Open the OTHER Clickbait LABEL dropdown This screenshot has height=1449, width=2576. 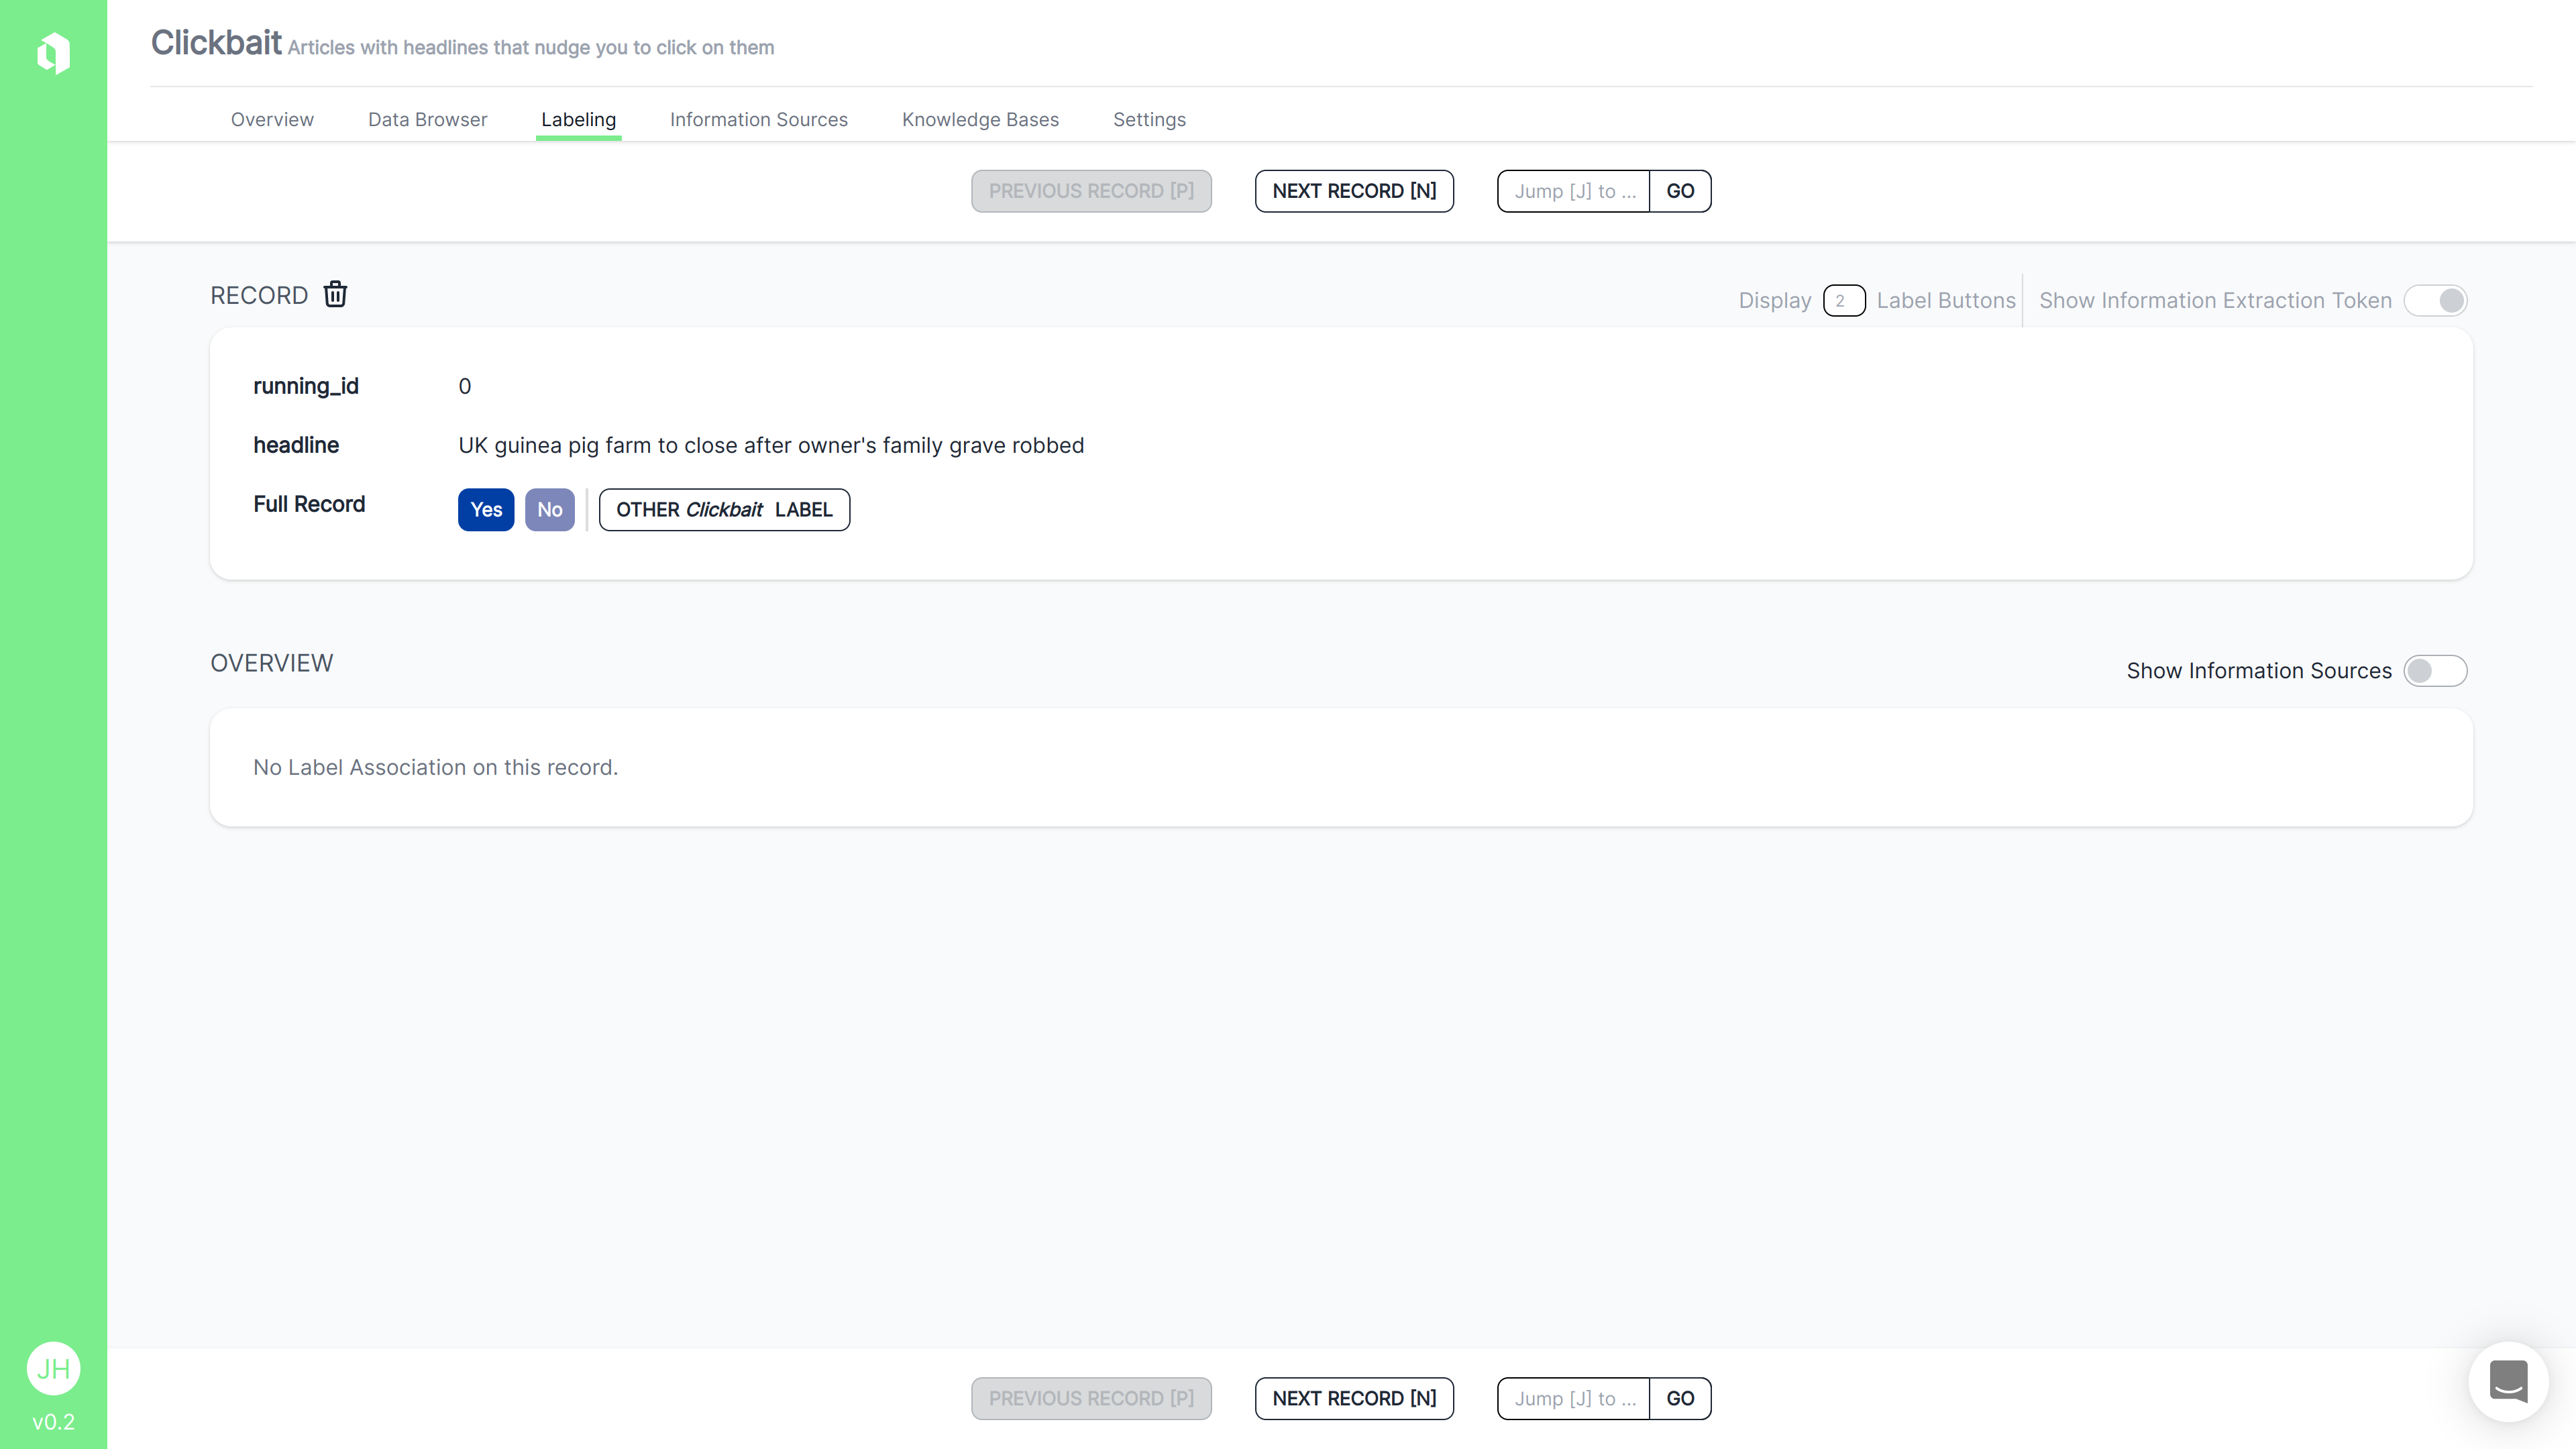pos(724,510)
